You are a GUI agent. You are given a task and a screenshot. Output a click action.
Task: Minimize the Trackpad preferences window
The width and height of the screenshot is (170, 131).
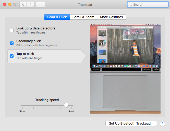[x=10, y=5]
